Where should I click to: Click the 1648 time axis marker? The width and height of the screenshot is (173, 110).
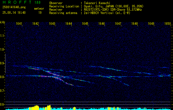(134, 24)
